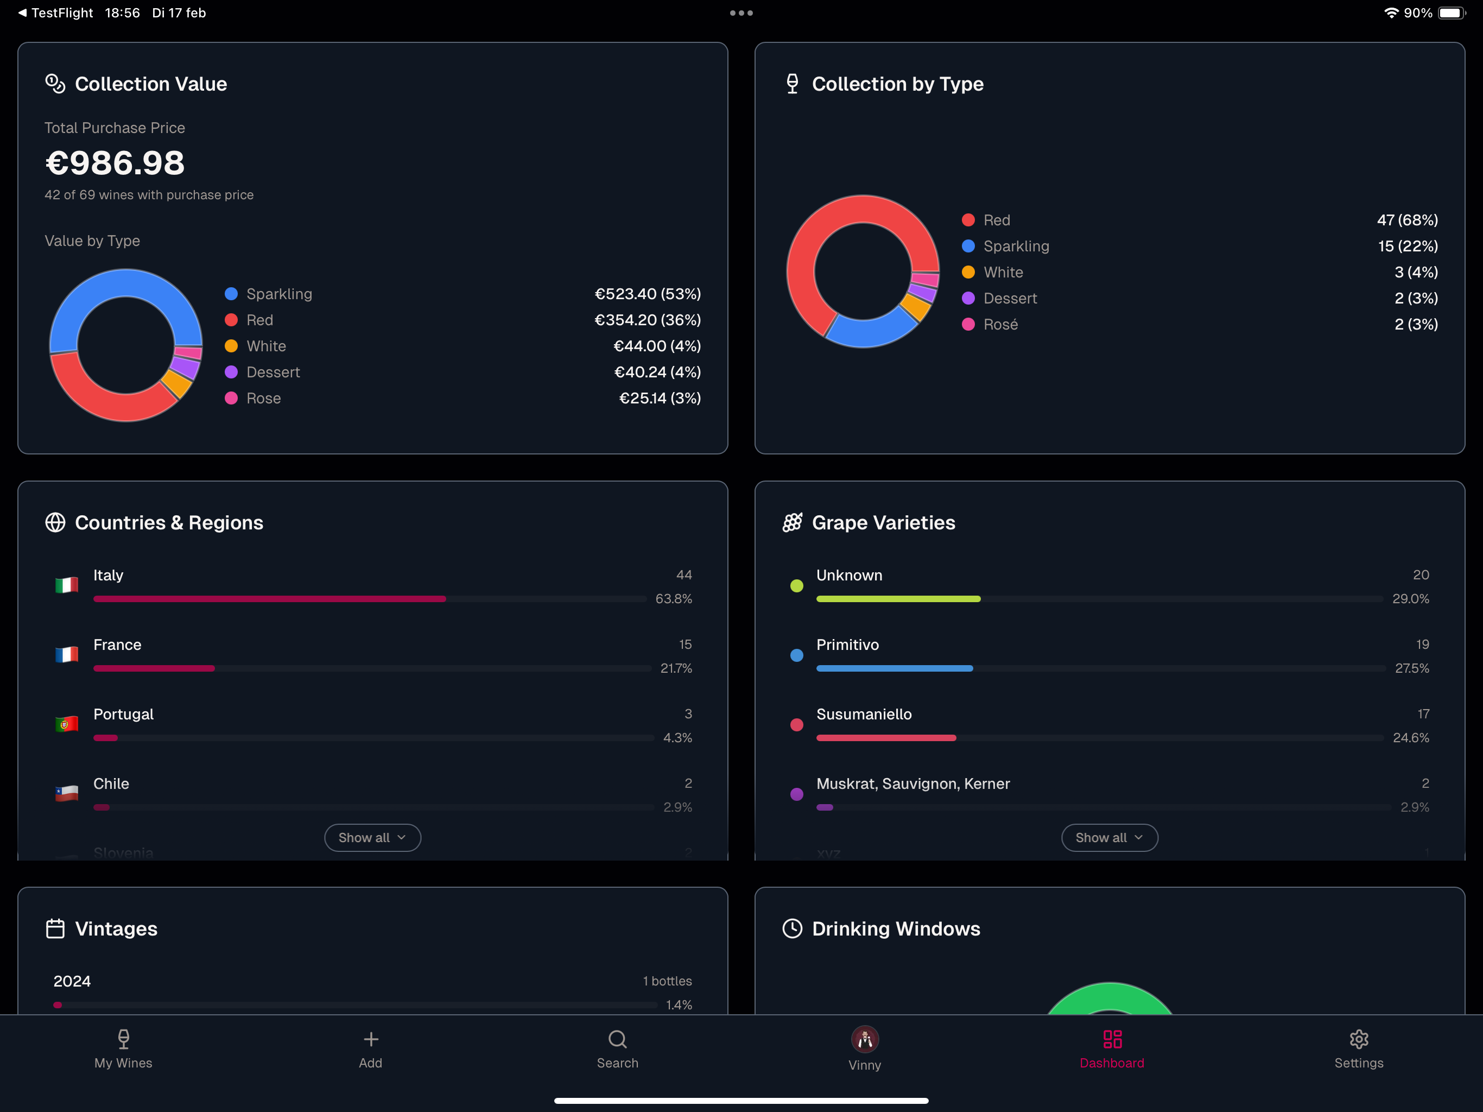Click the Portugal flag icon
Screen dimensions: 1483x1112
click(66, 724)
